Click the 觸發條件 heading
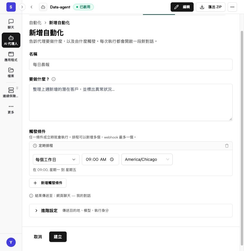Screen dimensions: 244x251 pyautogui.click(x=37, y=131)
